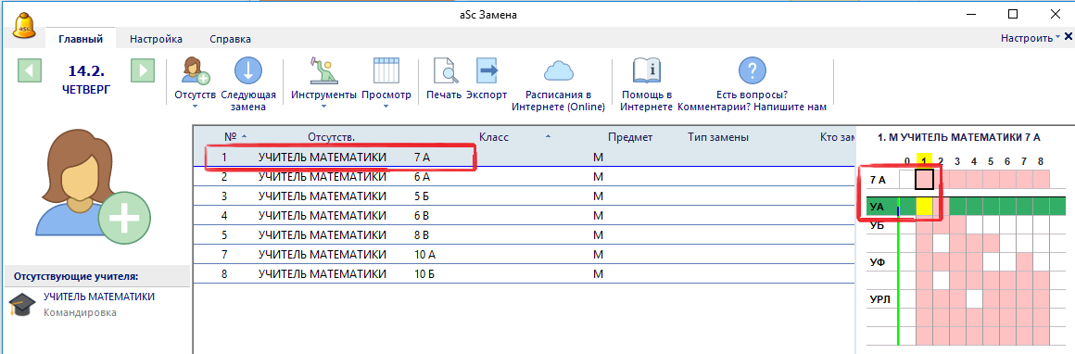Image resolution: width=1075 pixels, height=354 pixels.
Task: Open the Просмотр grid view icon
Action: tap(386, 71)
